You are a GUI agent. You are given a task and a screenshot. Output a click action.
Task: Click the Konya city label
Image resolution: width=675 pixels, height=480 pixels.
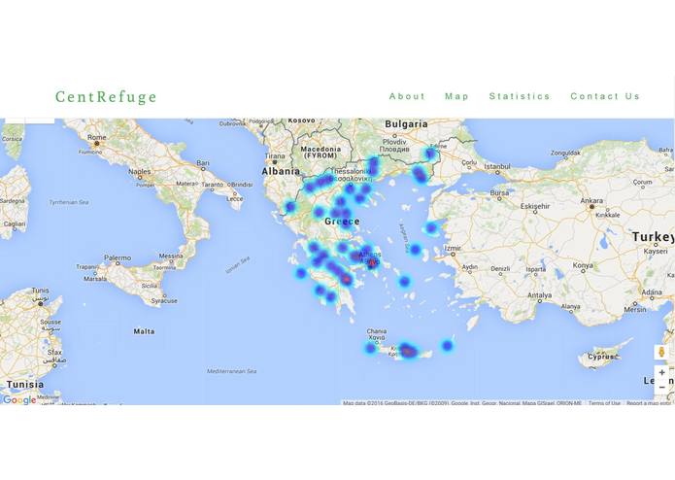(x=583, y=265)
